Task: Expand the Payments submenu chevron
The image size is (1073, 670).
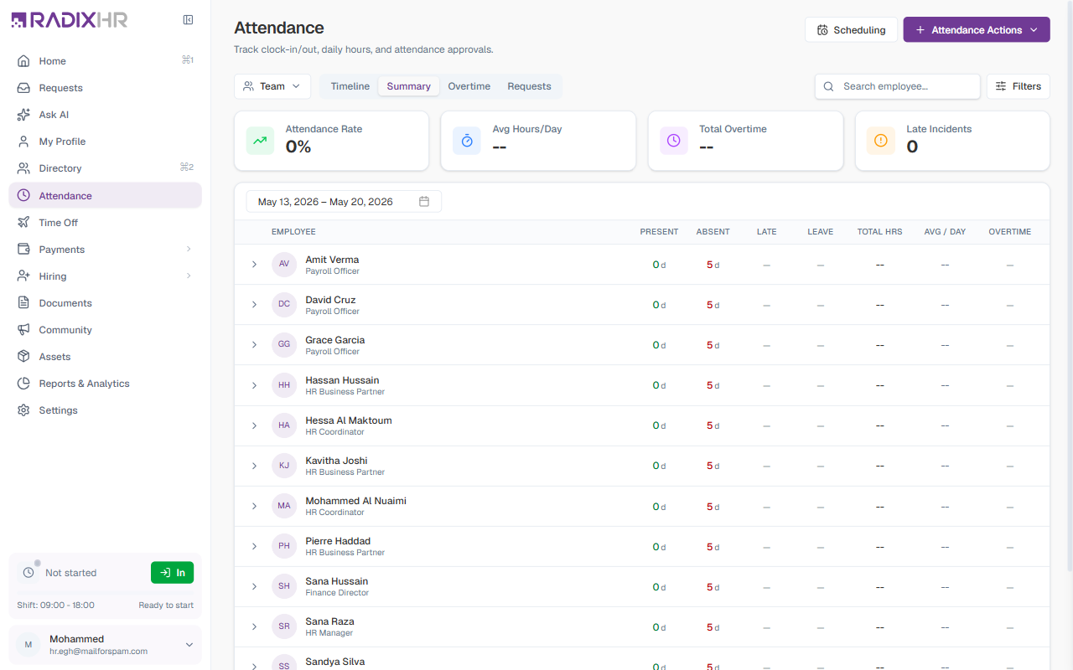Action: click(x=189, y=250)
